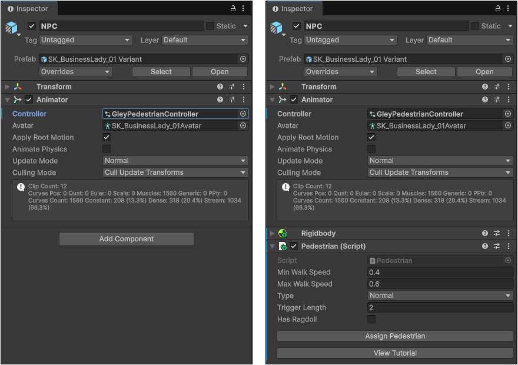The height and width of the screenshot is (365, 518).
Task: Open Pedestrian script presets icon
Action: pos(497,246)
